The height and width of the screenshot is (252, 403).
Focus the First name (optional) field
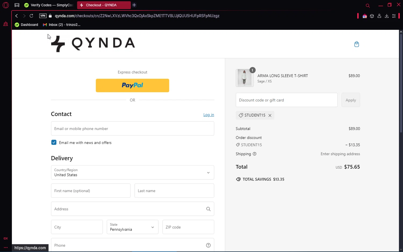tap(91, 190)
